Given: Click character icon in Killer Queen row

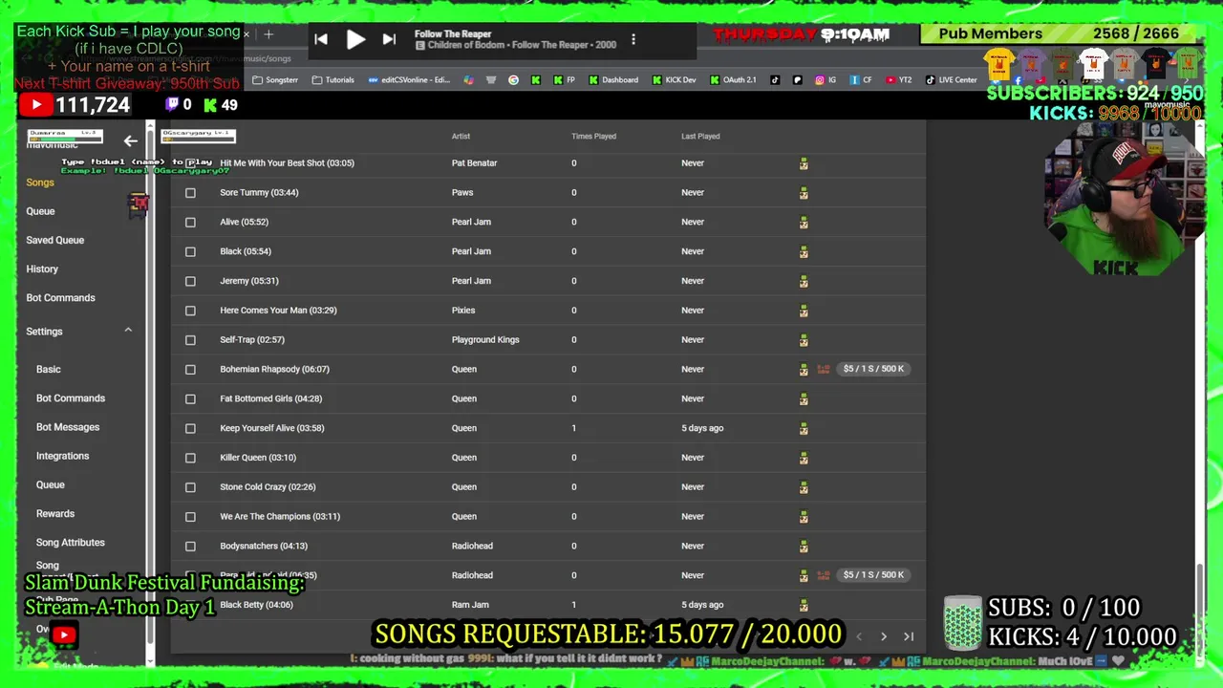Looking at the screenshot, I should tap(804, 458).
